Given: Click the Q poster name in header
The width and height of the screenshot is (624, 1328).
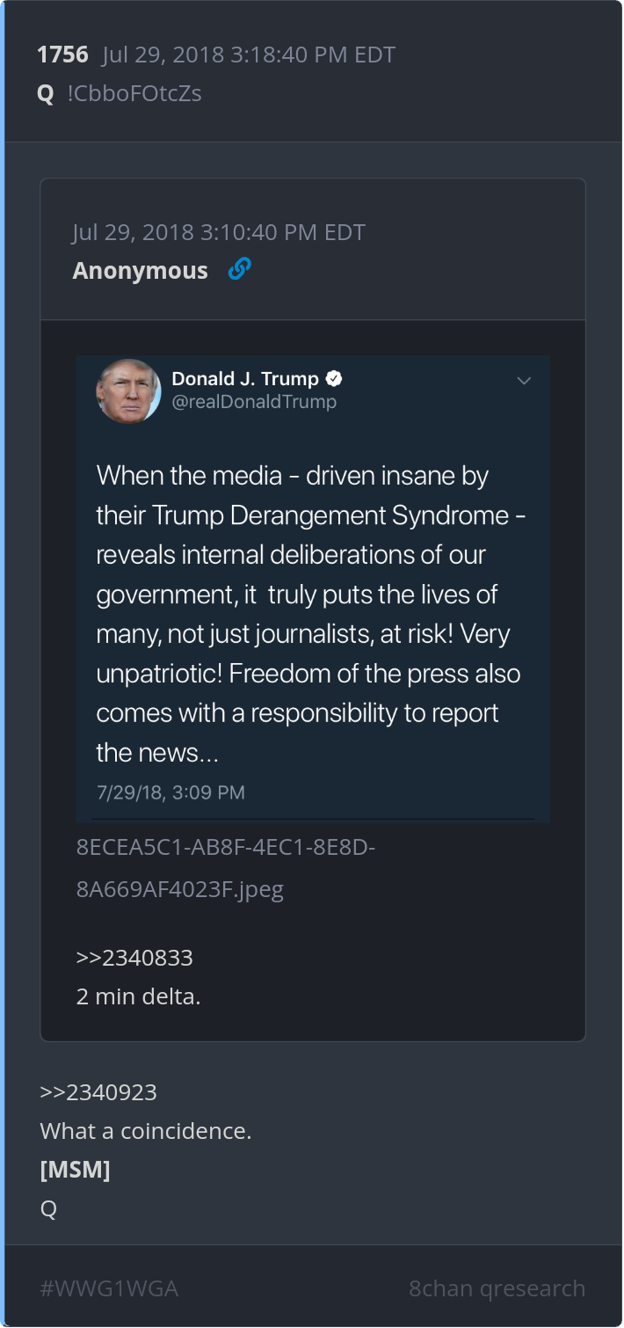Looking at the screenshot, I should click(x=46, y=93).
